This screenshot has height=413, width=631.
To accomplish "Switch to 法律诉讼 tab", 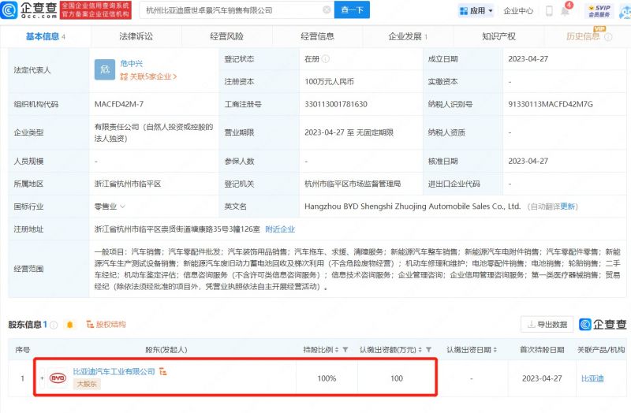I will click(x=136, y=36).
